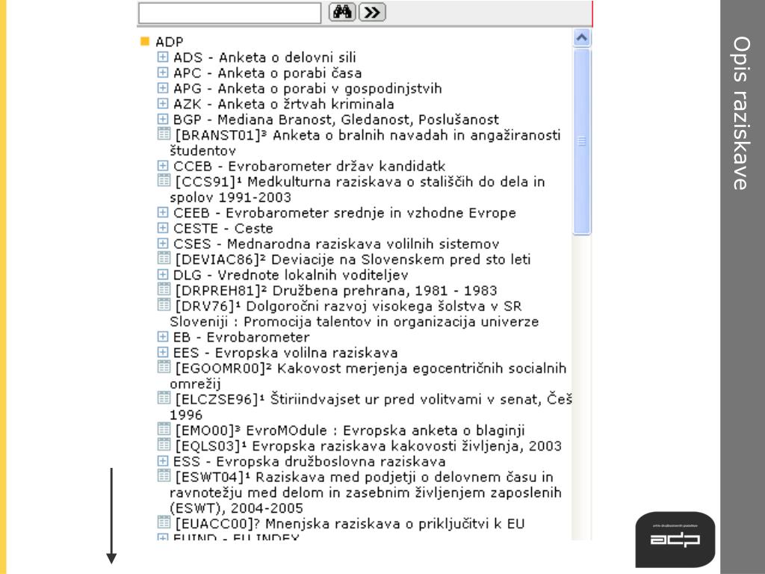This screenshot has height=574, width=765.
Task: Expand the CESTE - Ceste node
Action: click(162, 228)
